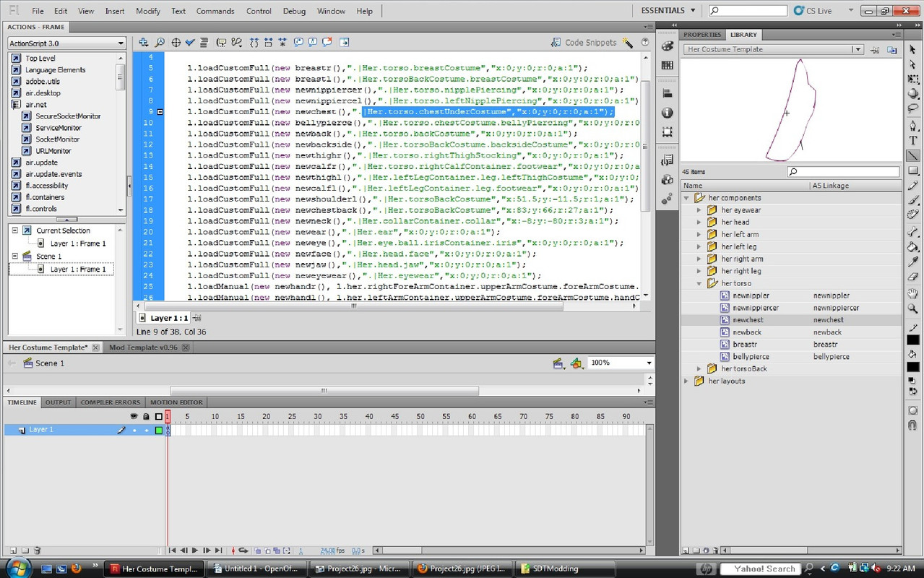This screenshot has height=578, width=924.
Task: Open the Find magnifier in Actions toolbar
Action: pyautogui.click(x=160, y=43)
